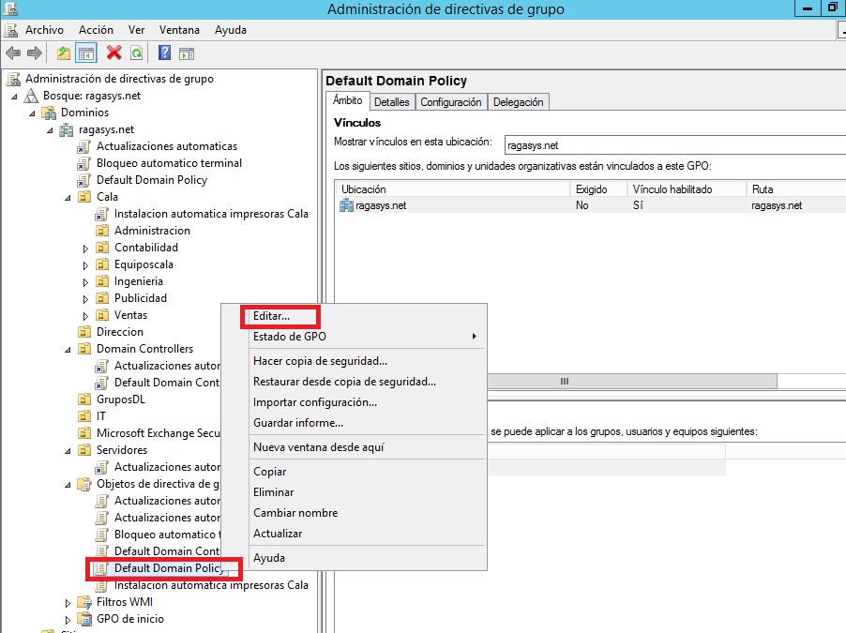Click the Forward arrow toolbar icon

coord(35,53)
